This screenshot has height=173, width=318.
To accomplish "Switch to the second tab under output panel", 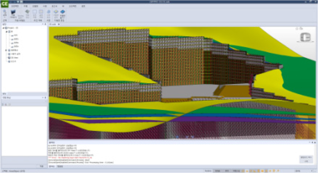I will click(x=60, y=166).
